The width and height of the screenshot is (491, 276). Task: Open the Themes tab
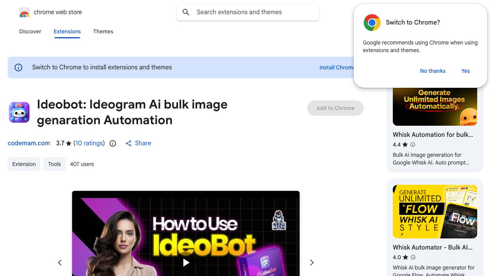click(x=103, y=31)
